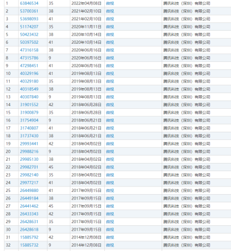Click registration number 31740807
The image size is (231, 251).
coord(29,128)
